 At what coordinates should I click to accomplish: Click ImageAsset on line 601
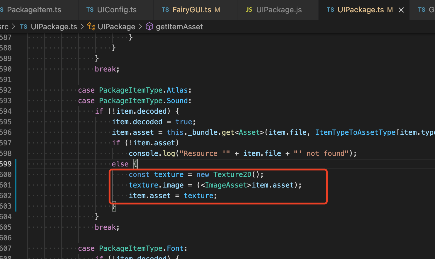pos(226,185)
